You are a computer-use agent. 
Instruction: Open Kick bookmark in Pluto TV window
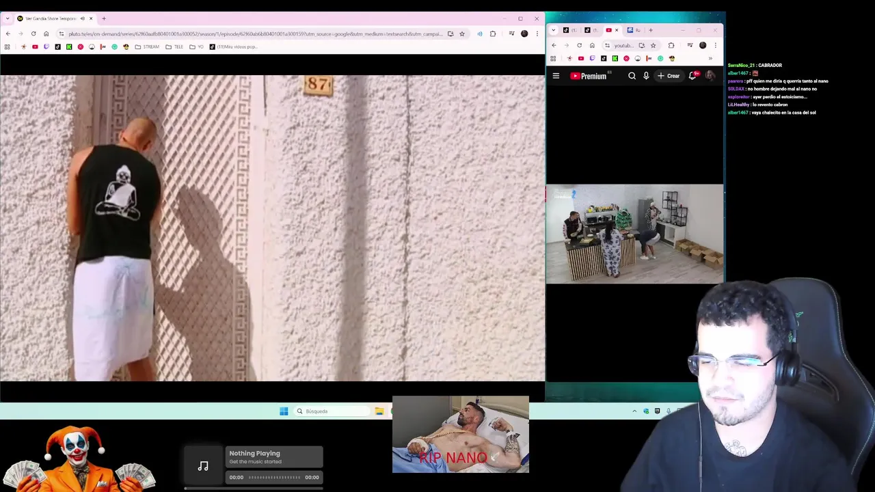(69, 47)
